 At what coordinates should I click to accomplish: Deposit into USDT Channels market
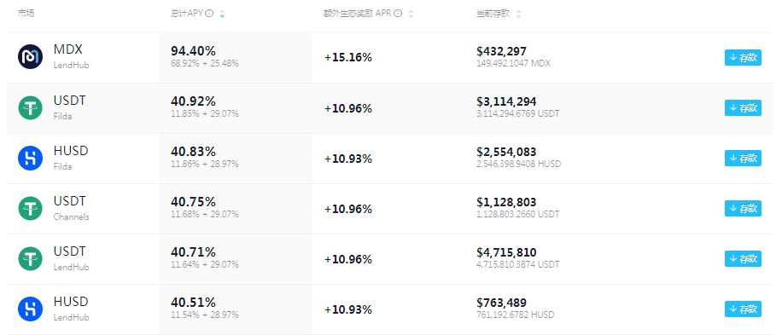coord(743,209)
